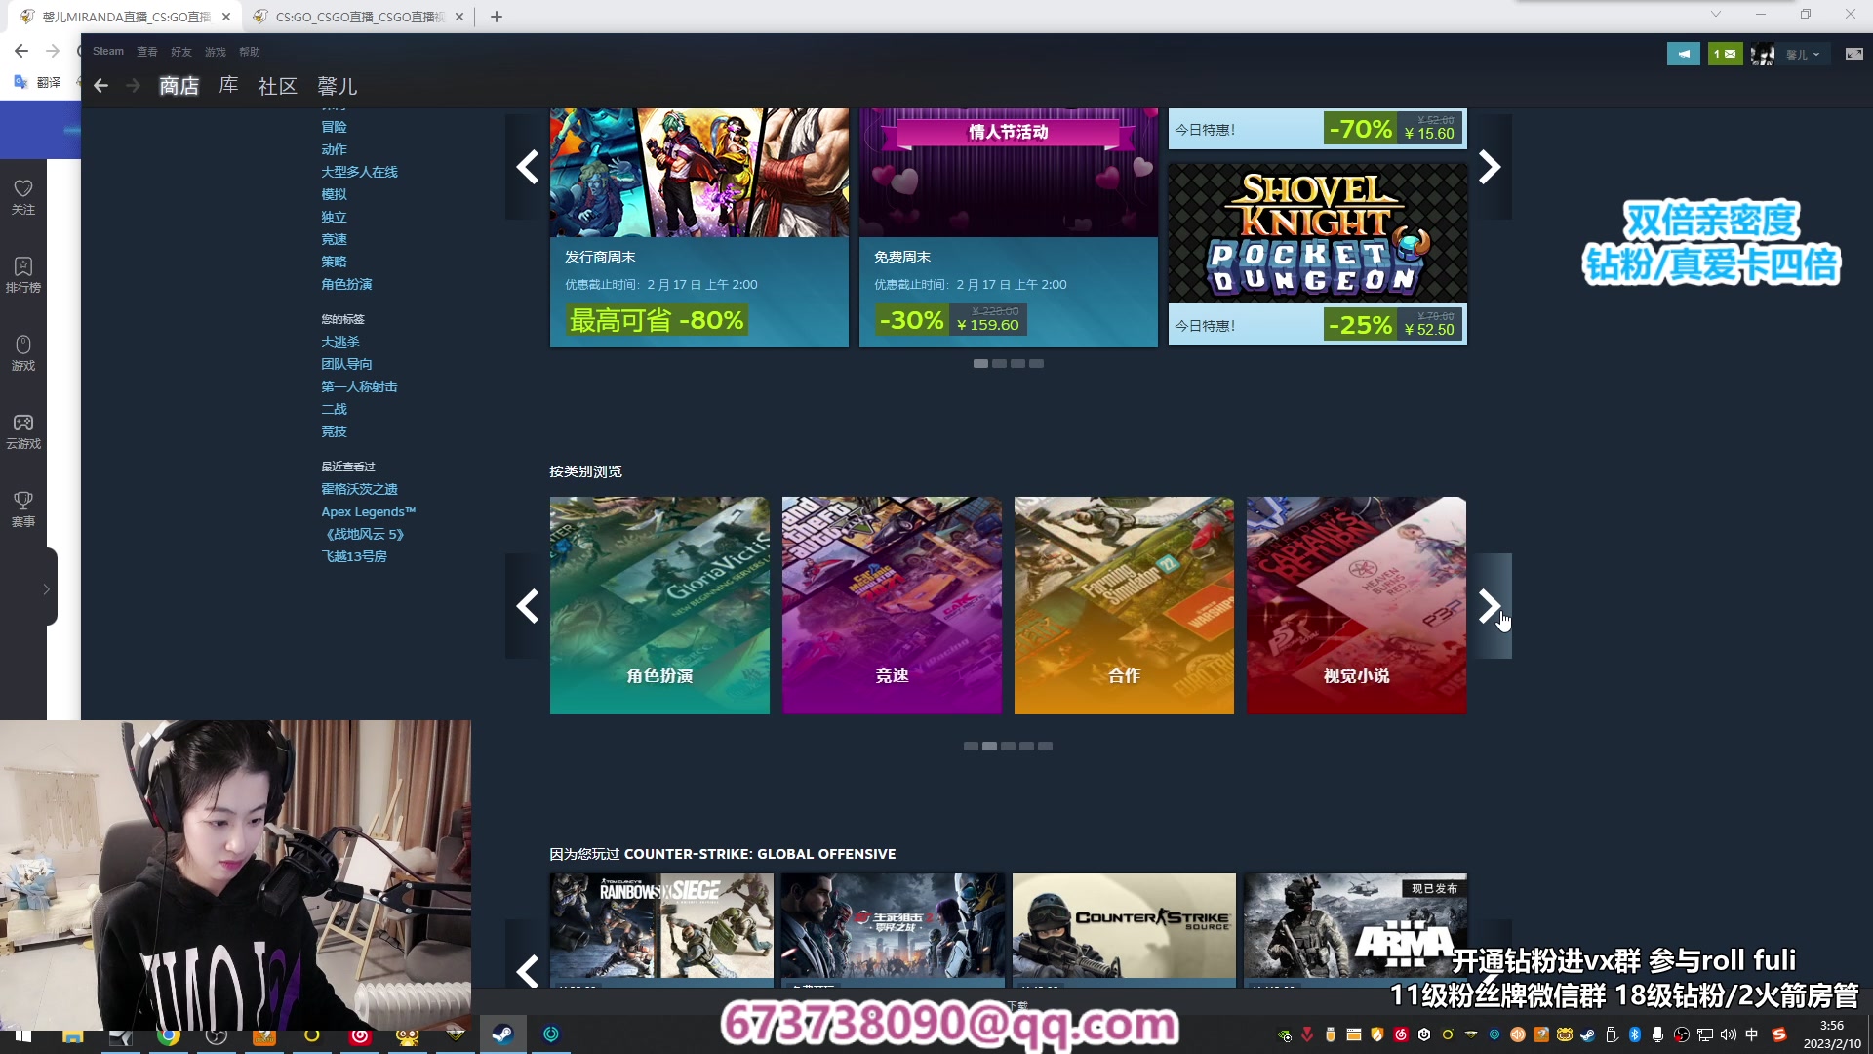Open the 情人节活动 free weekend offer

coord(1008,227)
